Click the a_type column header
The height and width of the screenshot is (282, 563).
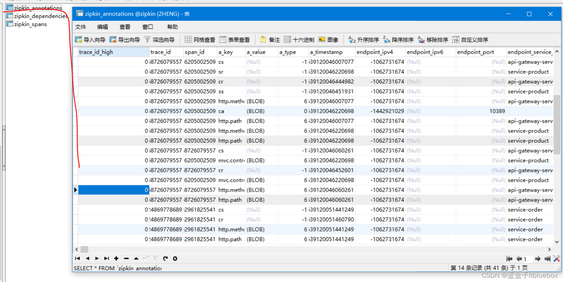point(293,52)
